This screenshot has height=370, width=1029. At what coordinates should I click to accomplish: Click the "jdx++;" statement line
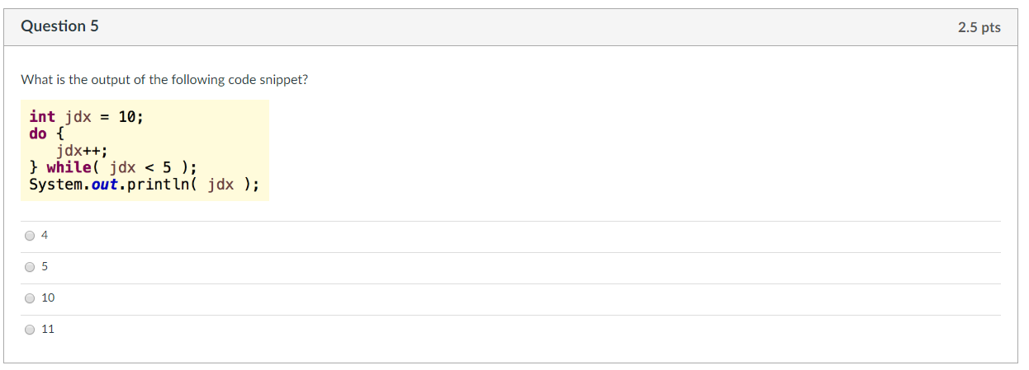point(82,151)
